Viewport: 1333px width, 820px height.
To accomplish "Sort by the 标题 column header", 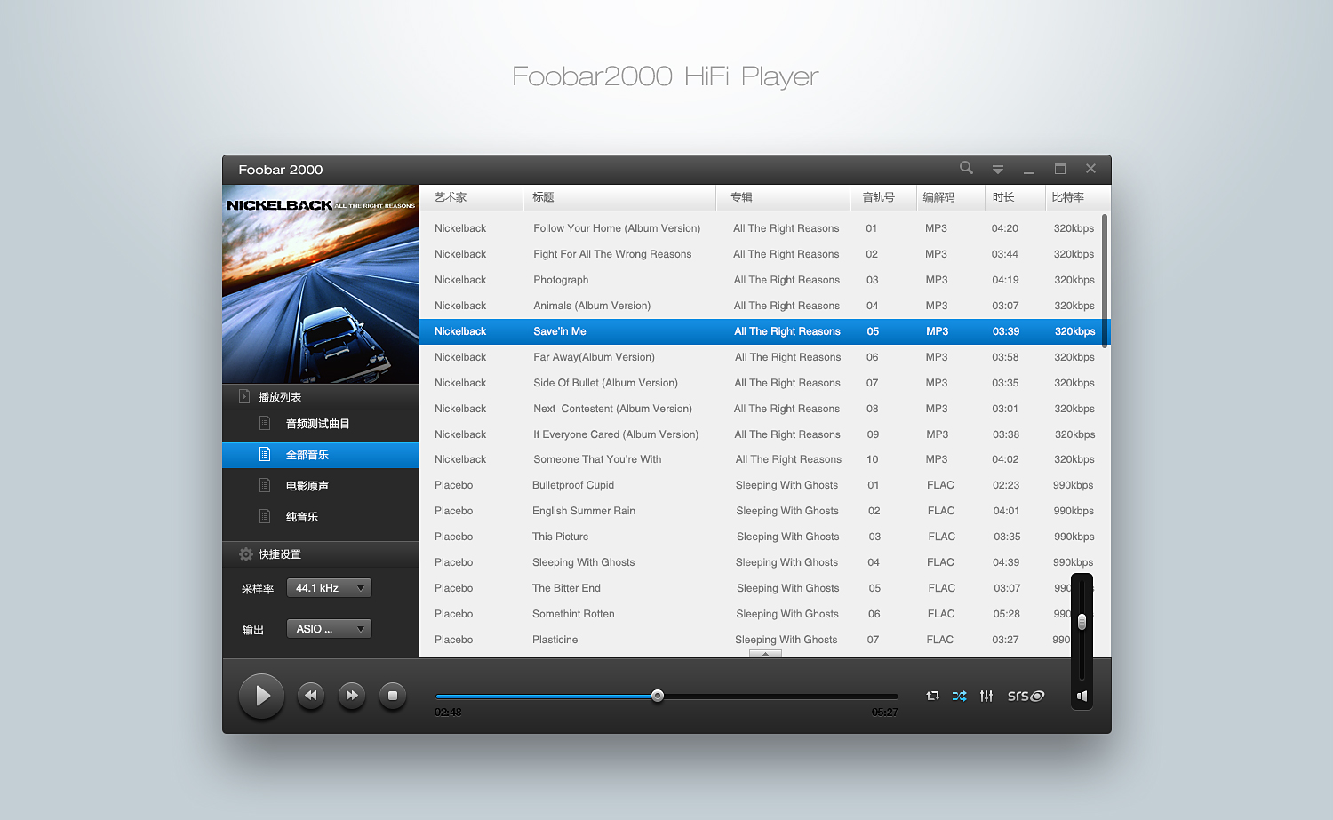I will [x=619, y=197].
